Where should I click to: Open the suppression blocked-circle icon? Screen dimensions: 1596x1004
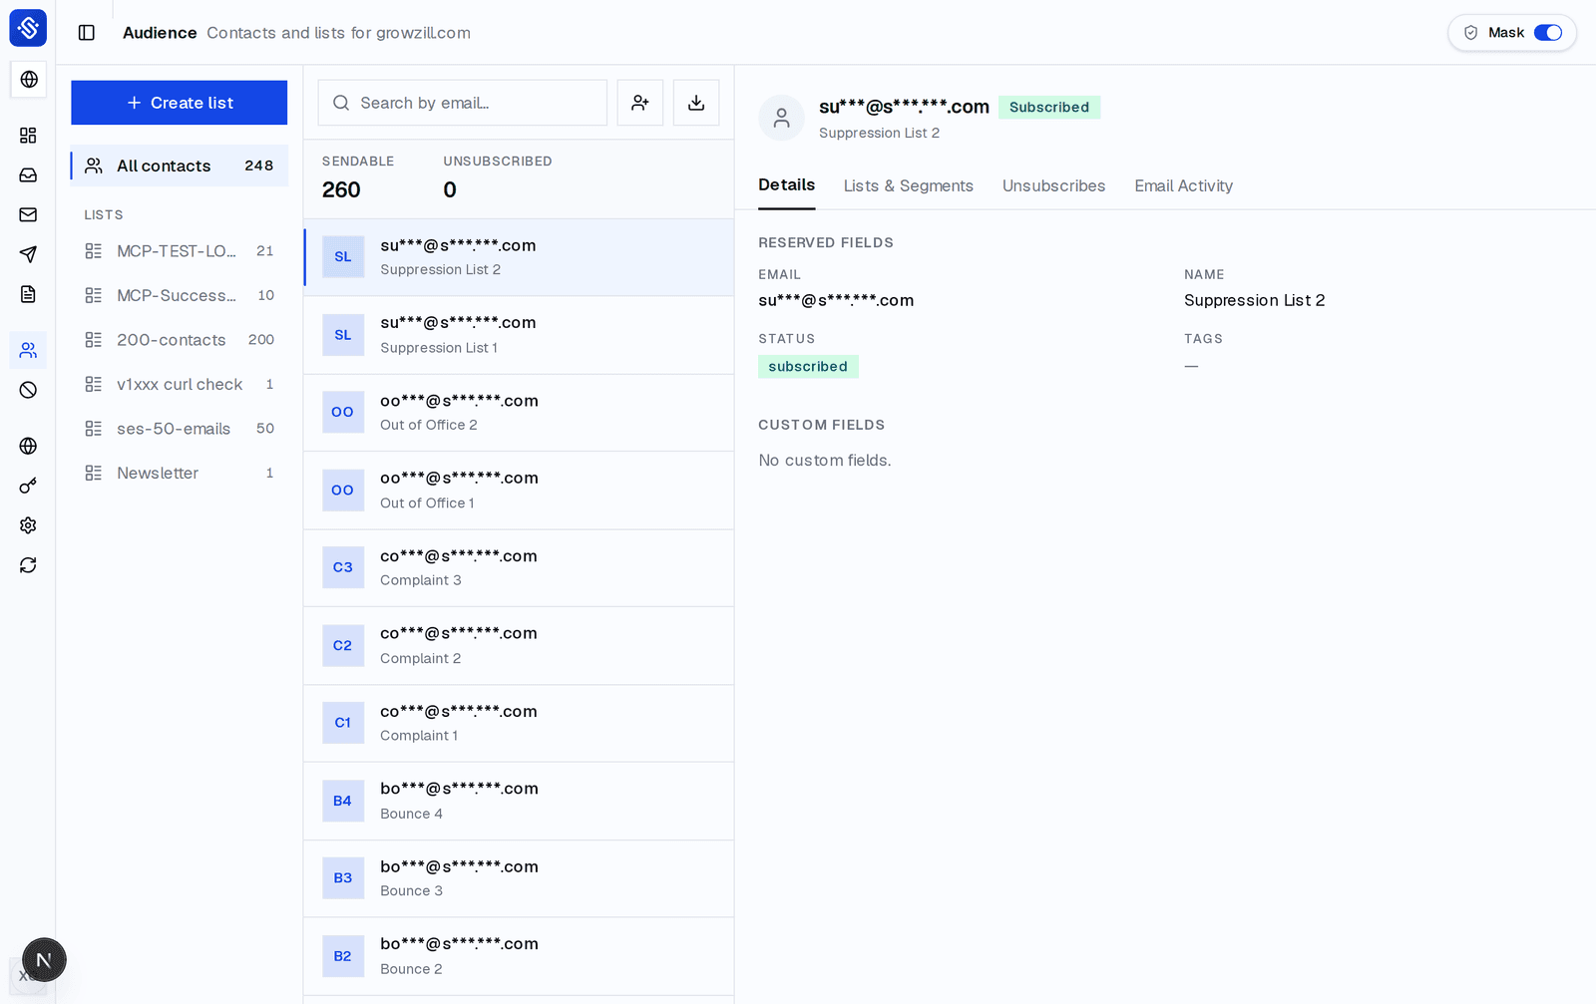(x=28, y=390)
